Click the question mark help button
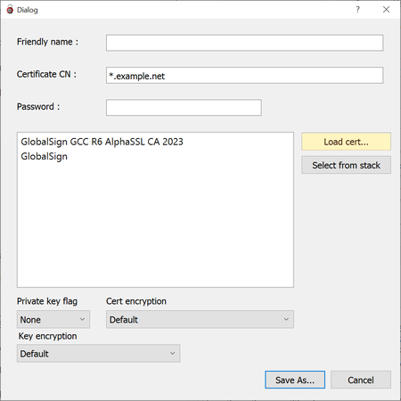401x401 pixels. (x=357, y=10)
